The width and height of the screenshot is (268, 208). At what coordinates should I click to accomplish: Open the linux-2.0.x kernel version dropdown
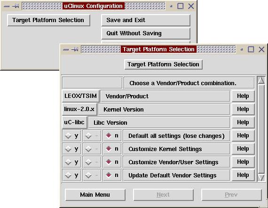(x=79, y=109)
